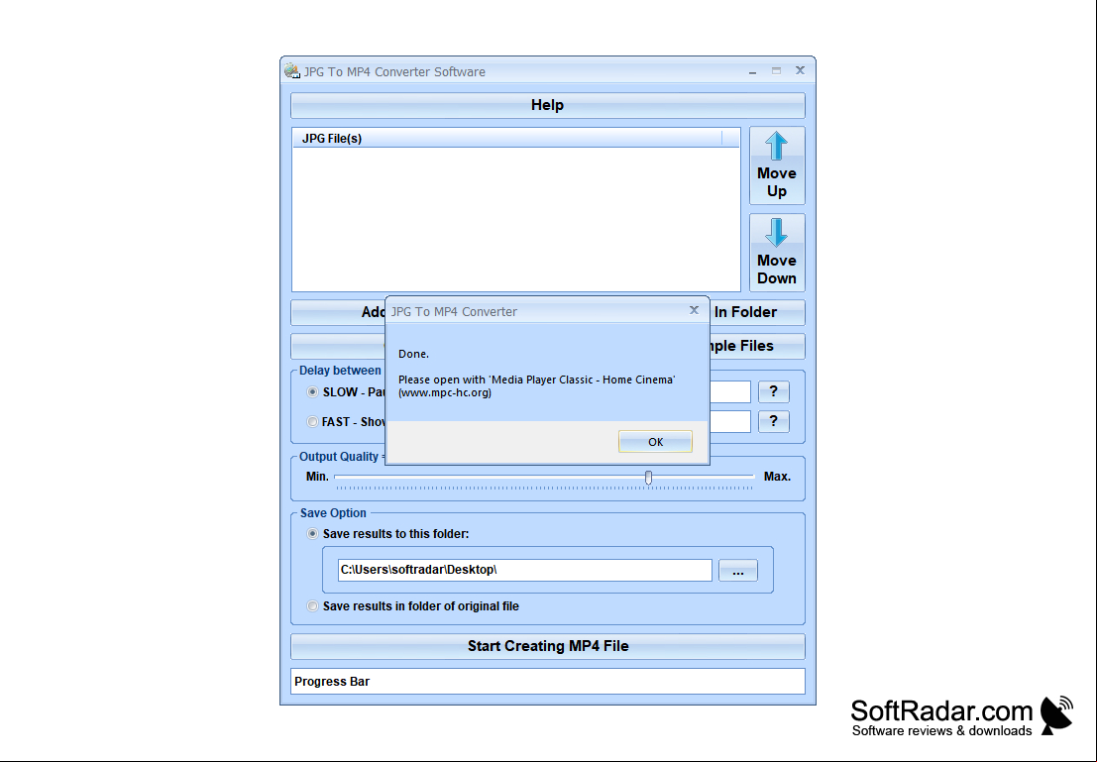Click the SLOW delay value field

click(x=730, y=391)
